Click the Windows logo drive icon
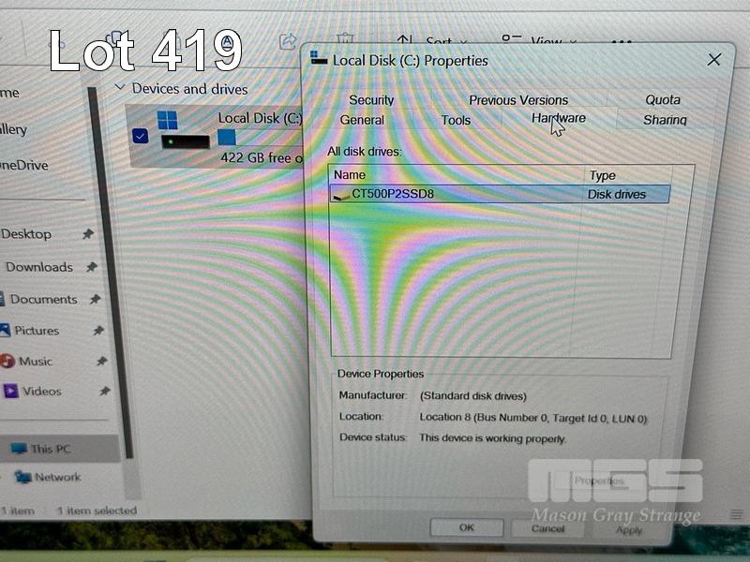750x562 pixels. coord(168,120)
